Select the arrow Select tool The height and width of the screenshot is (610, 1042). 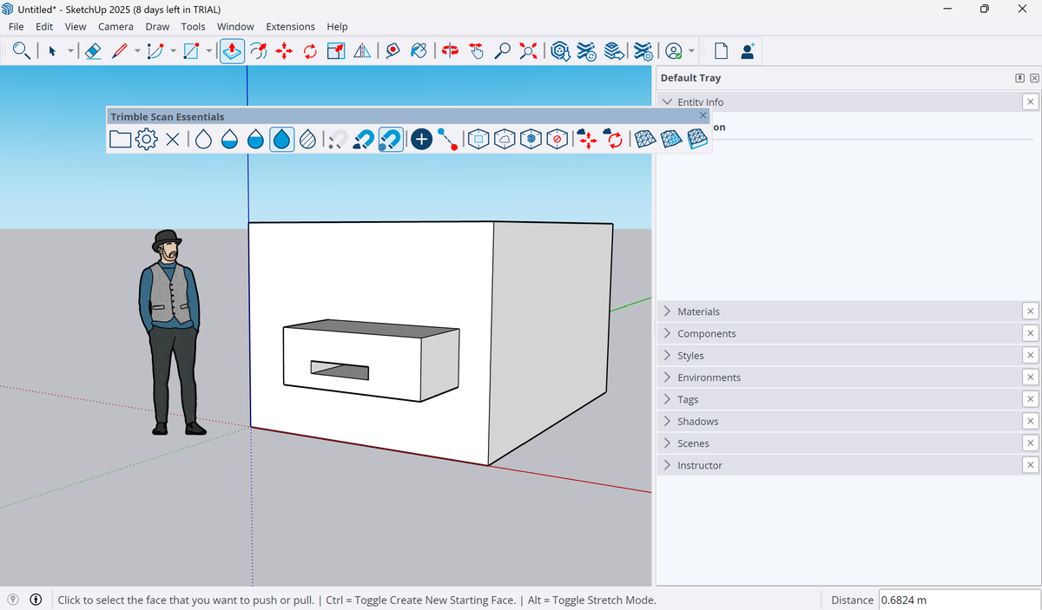pos(52,51)
